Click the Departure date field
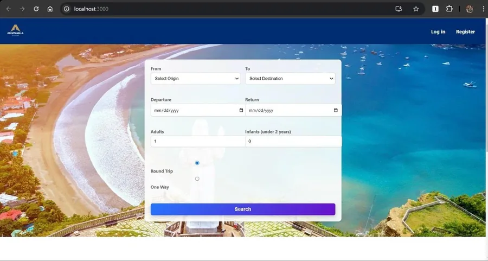488x261 pixels. click(x=198, y=110)
